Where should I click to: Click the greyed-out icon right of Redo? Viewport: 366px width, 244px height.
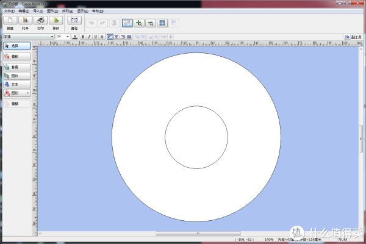pyautogui.click(x=114, y=23)
